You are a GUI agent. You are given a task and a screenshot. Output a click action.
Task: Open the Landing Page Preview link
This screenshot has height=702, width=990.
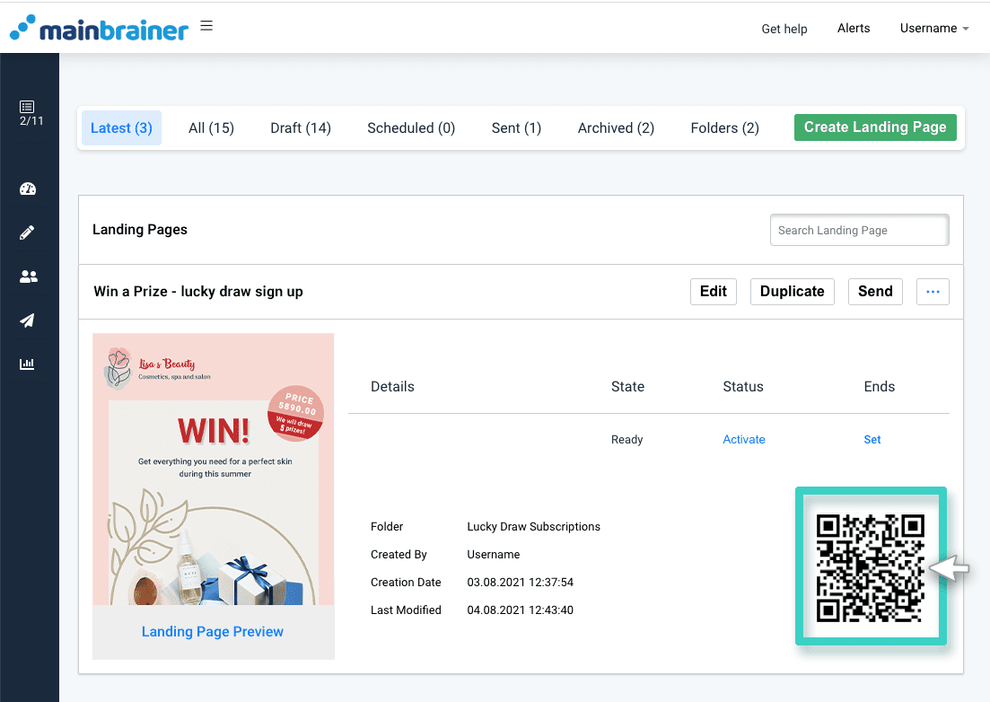click(x=213, y=631)
